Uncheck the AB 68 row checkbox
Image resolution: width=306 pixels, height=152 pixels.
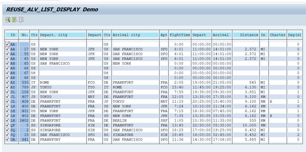(x=7, y=78)
